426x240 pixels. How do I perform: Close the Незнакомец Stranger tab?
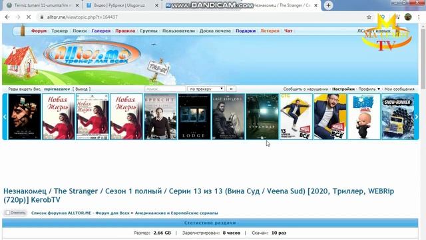point(316,5)
